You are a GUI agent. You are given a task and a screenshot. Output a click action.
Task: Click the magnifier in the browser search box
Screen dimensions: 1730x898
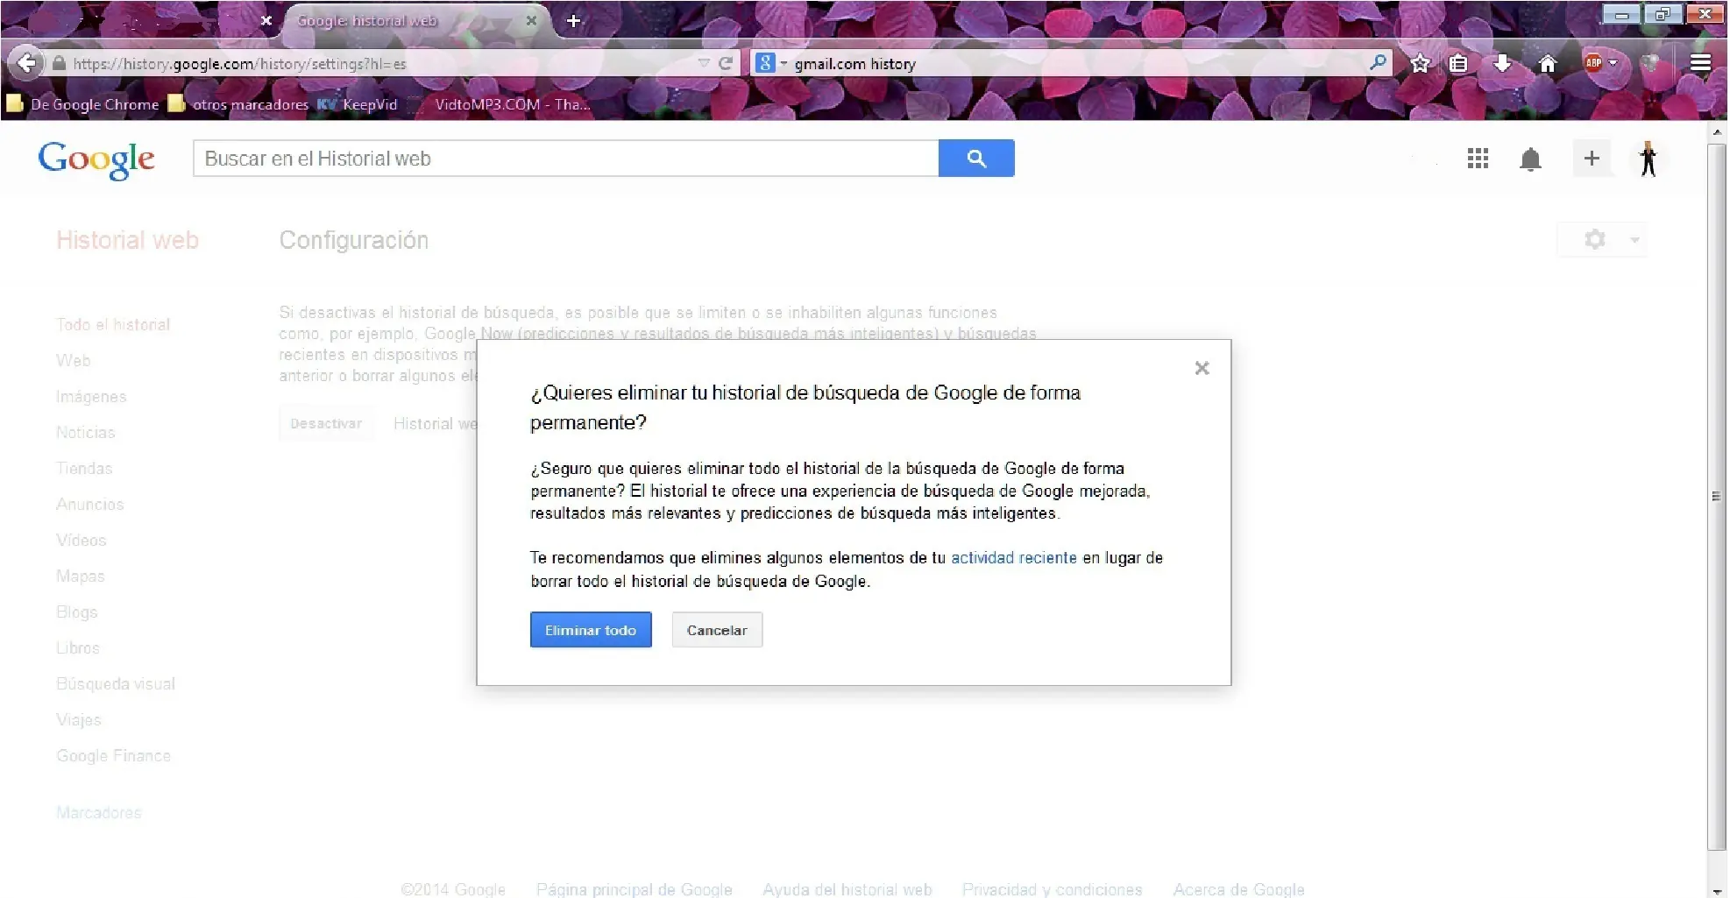point(1378,63)
